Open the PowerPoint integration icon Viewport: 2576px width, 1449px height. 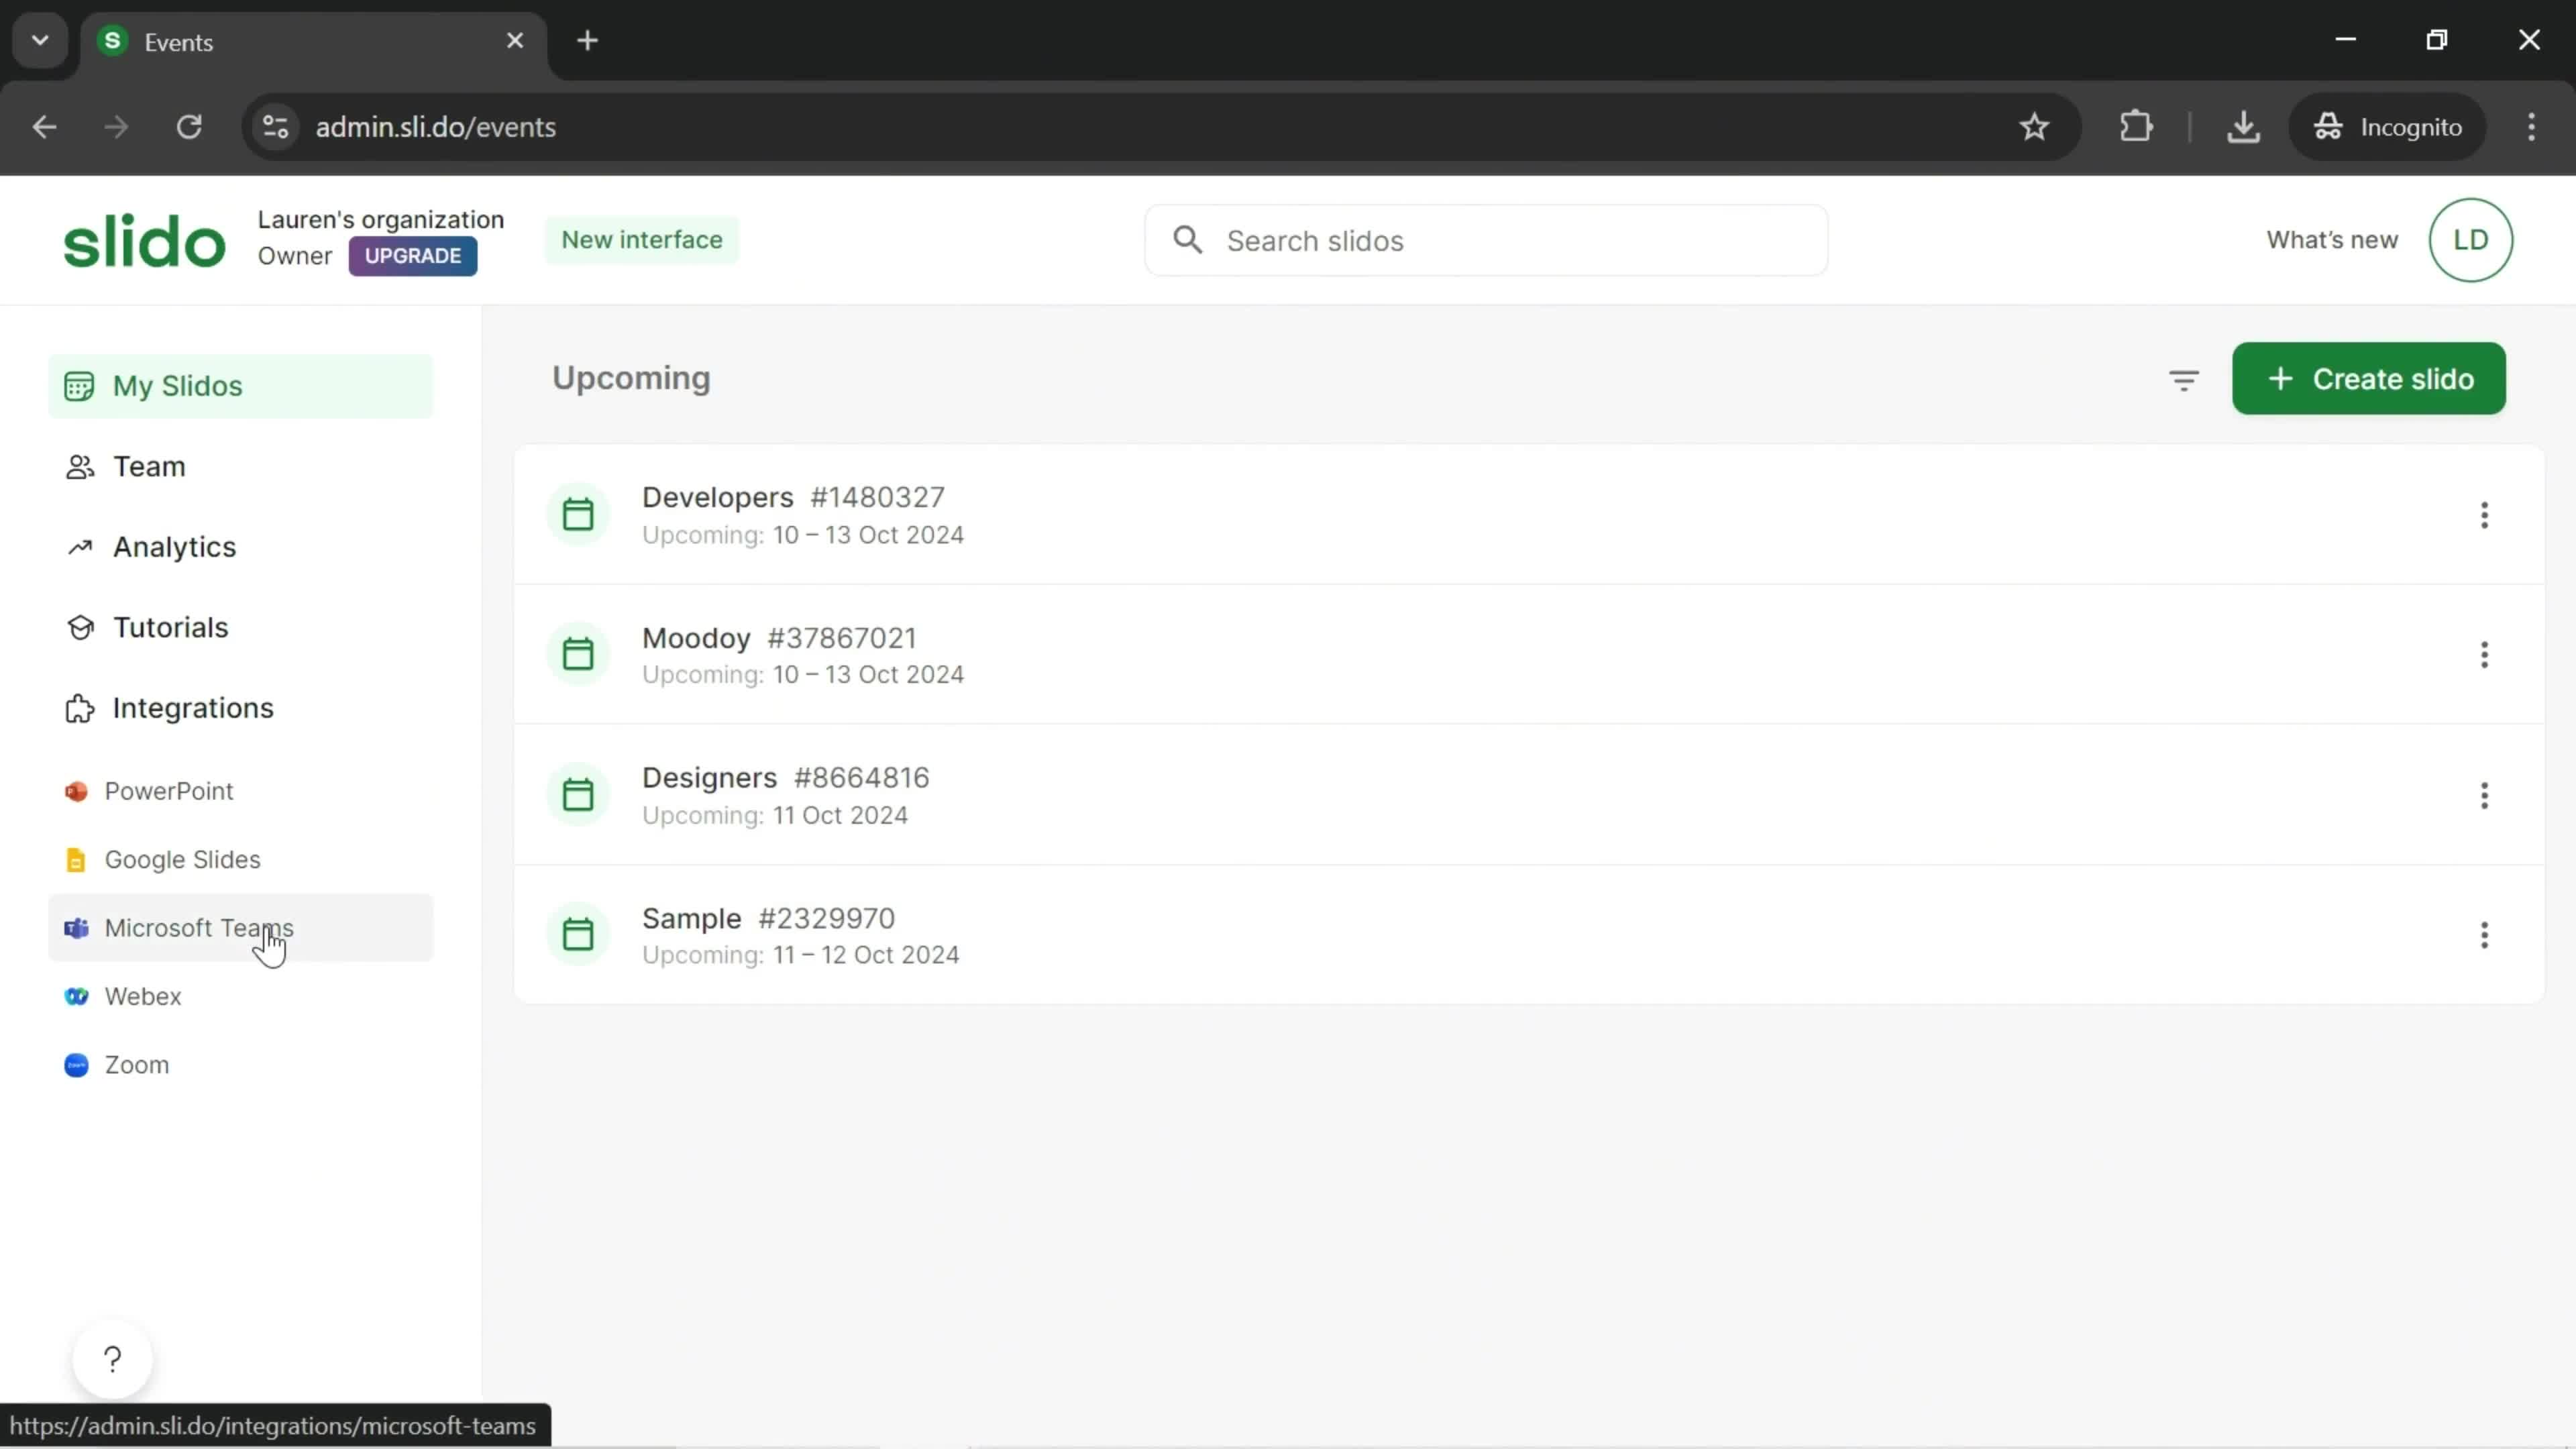click(74, 791)
